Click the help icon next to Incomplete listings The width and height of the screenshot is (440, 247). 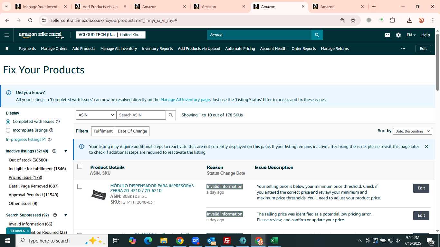click(x=51, y=130)
